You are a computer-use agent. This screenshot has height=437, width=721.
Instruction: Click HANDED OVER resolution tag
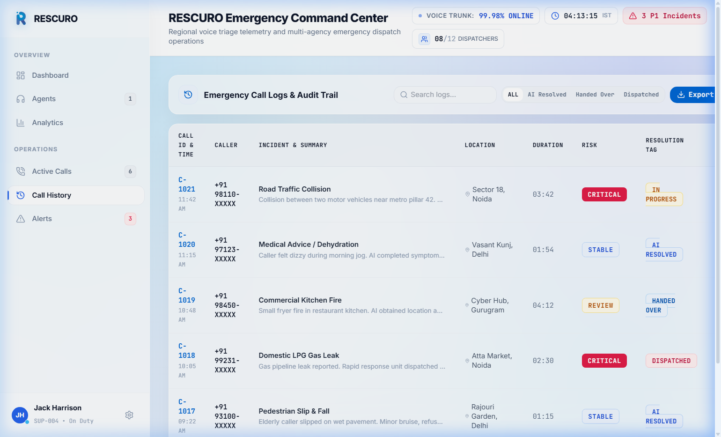pyautogui.click(x=660, y=305)
